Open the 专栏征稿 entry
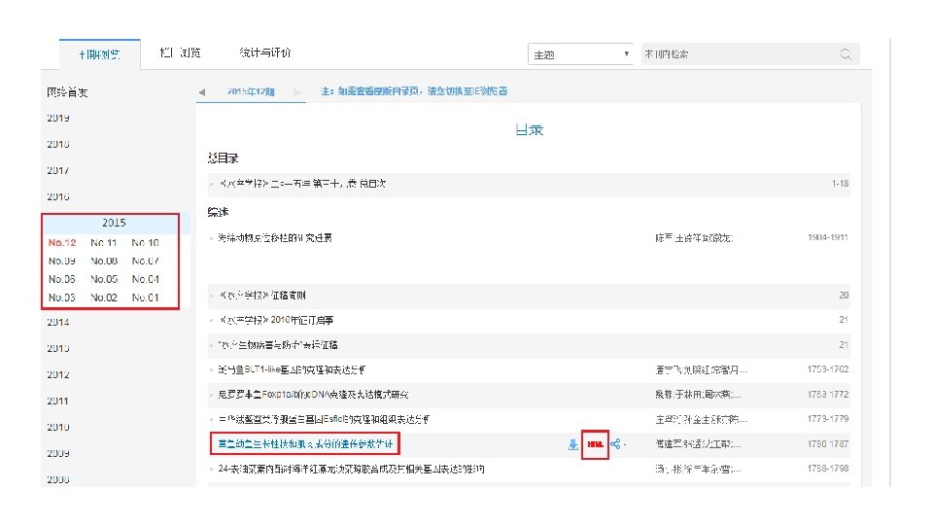 pos(278,345)
